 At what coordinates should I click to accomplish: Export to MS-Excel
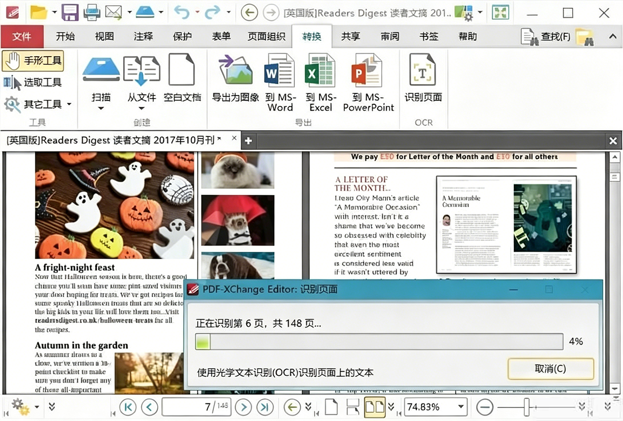coord(320,82)
